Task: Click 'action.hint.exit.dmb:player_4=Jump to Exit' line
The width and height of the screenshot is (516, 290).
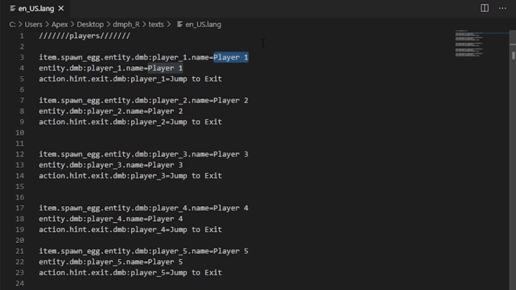Action: 130,230
